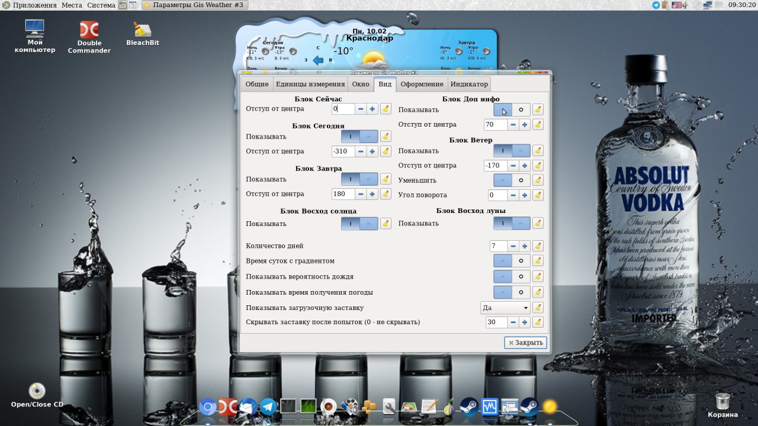Launch Telegram from the dock
This screenshot has width=758, height=426.
(x=268, y=407)
